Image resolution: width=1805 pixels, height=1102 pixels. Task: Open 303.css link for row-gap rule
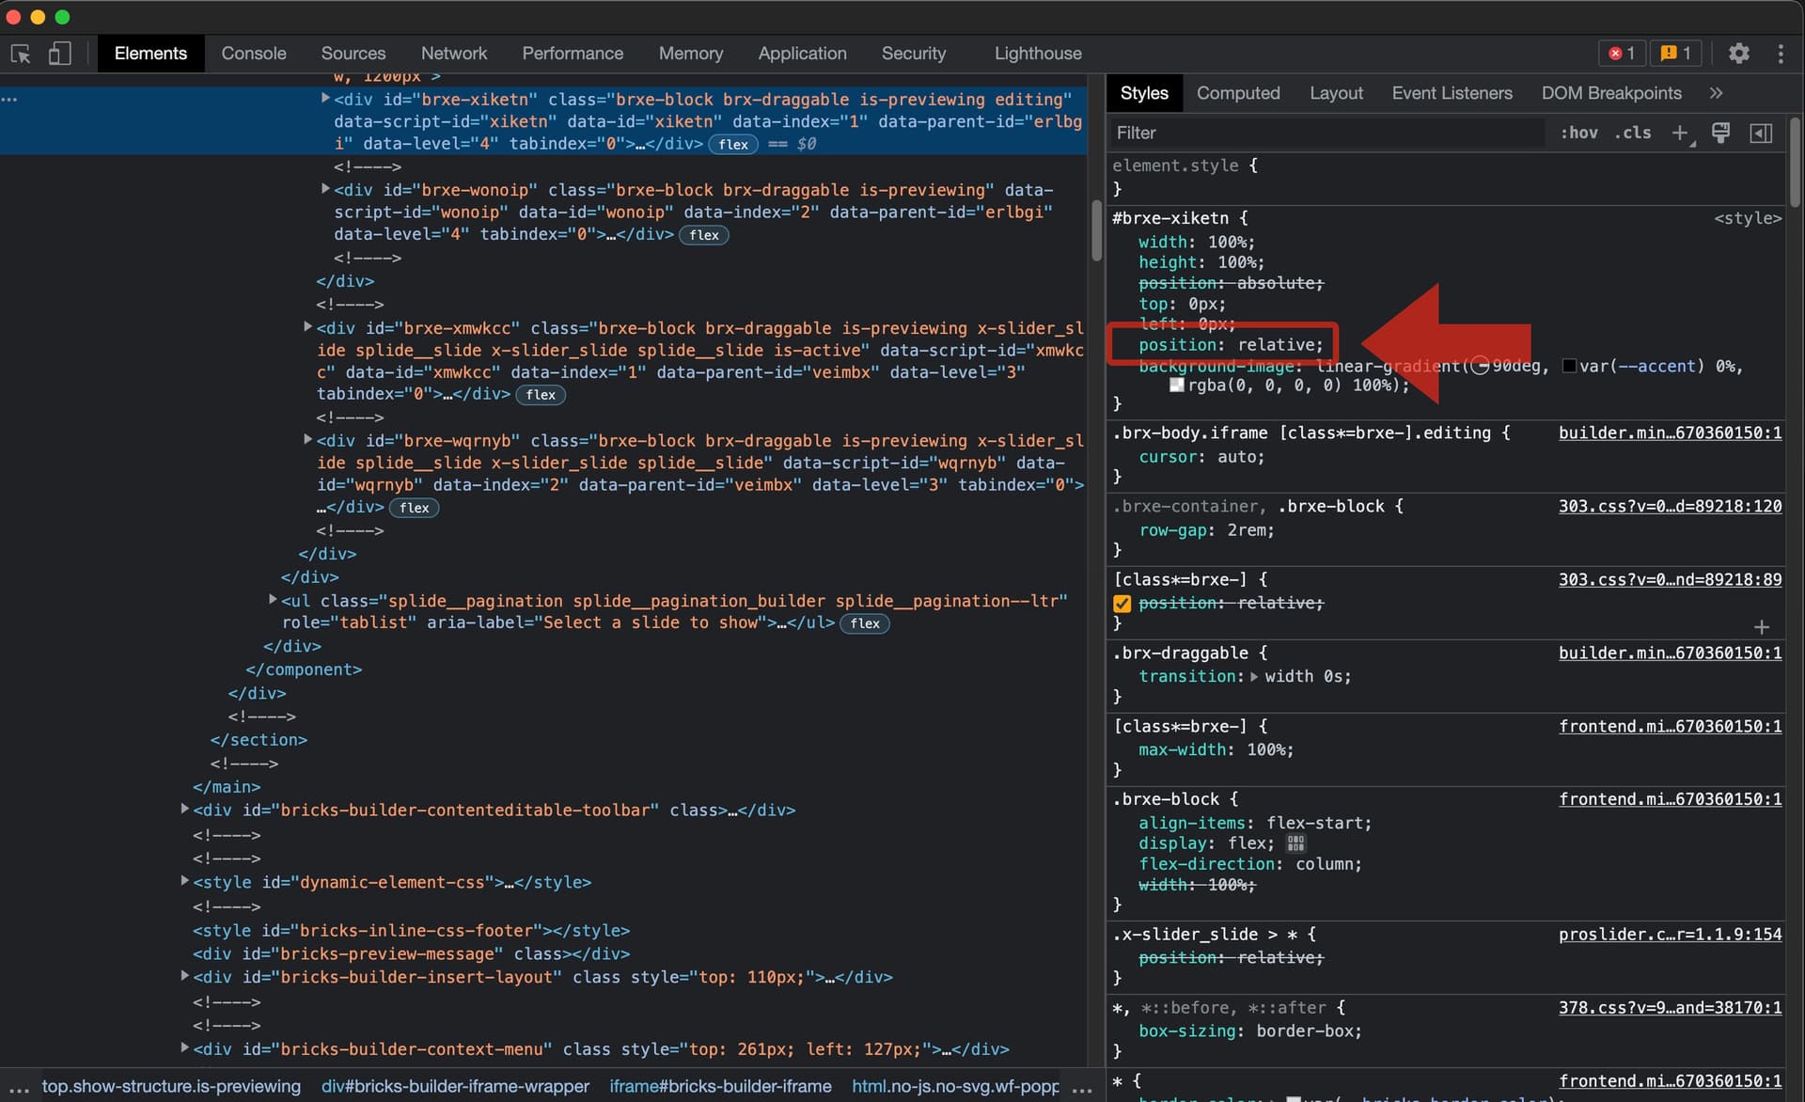[1670, 506]
